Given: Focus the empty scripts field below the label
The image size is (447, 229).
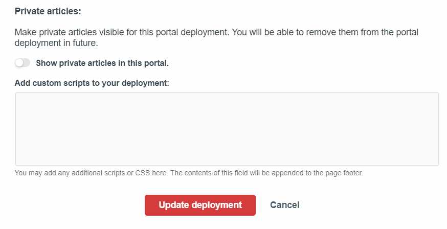Looking at the screenshot, I should pos(227,129).
